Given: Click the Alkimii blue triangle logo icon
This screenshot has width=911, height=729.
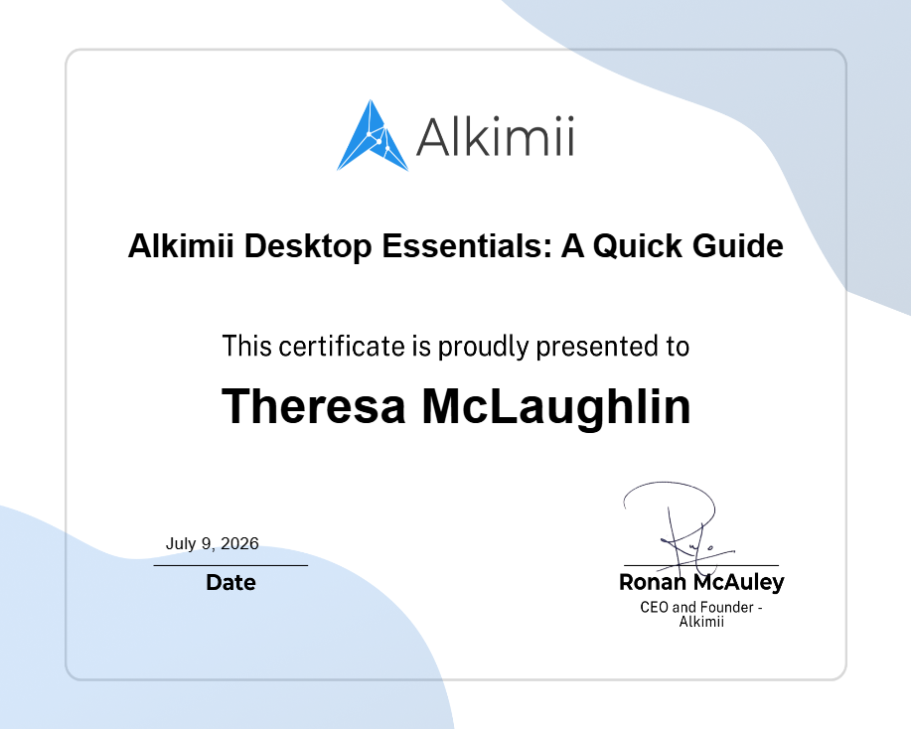Looking at the screenshot, I should pyautogui.click(x=373, y=135).
